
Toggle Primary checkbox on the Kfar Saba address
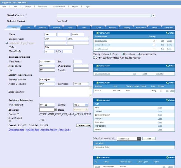[x=161, y=91]
